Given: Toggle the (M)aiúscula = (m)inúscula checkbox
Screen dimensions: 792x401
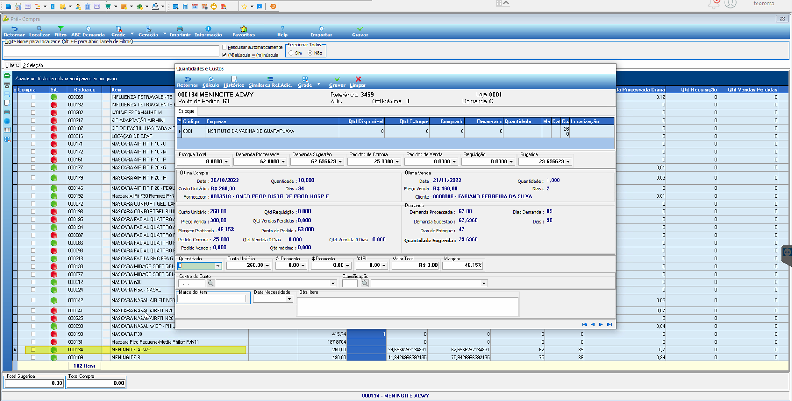Looking at the screenshot, I should [x=224, y=55].
